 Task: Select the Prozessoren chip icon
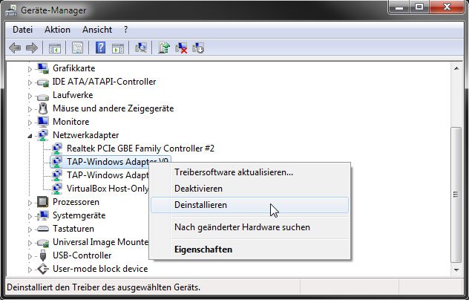click(43, 202)
